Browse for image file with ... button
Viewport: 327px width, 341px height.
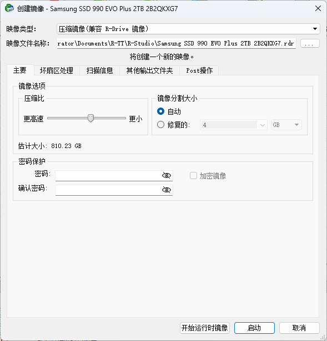310,43
